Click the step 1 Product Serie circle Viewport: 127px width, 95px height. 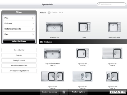coord(49,12)
